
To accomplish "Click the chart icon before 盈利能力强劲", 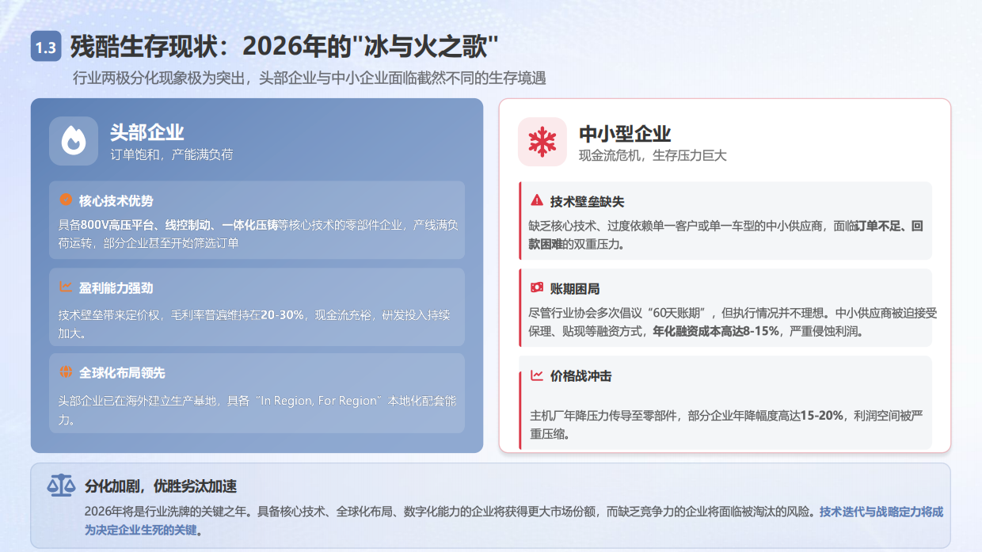I will pyautogui.click(x=66, y=287).
